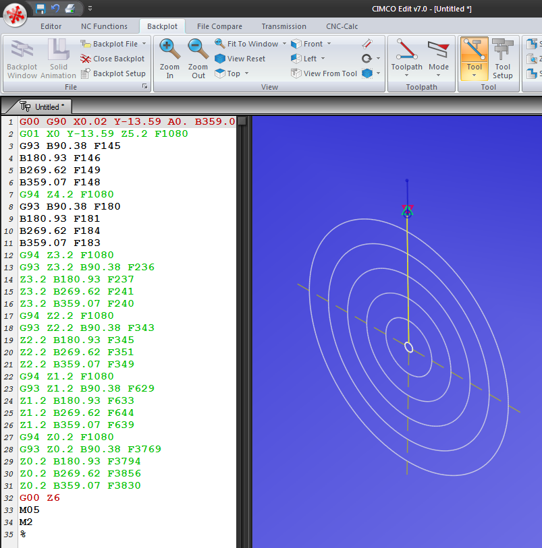This screenshot has height=548, width=542.
Task: Click the Zoom Out magnifier
Action: pos(198,59)
